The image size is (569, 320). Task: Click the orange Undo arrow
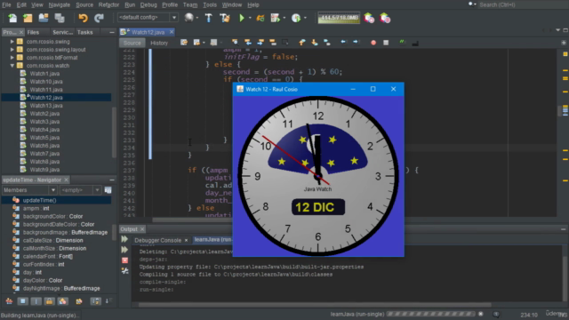tap(83, 18)
